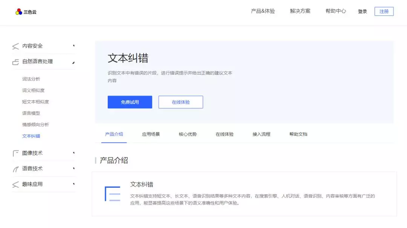The height and width of the screenshot is (228, 407).
Task: Click the 自然语言处理 sidebar icon
Action: [15, 62]
